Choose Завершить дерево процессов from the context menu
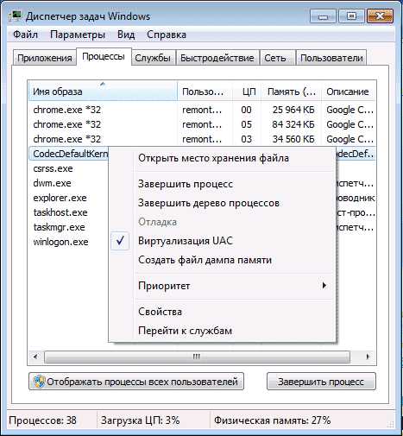 pos(209,203)
